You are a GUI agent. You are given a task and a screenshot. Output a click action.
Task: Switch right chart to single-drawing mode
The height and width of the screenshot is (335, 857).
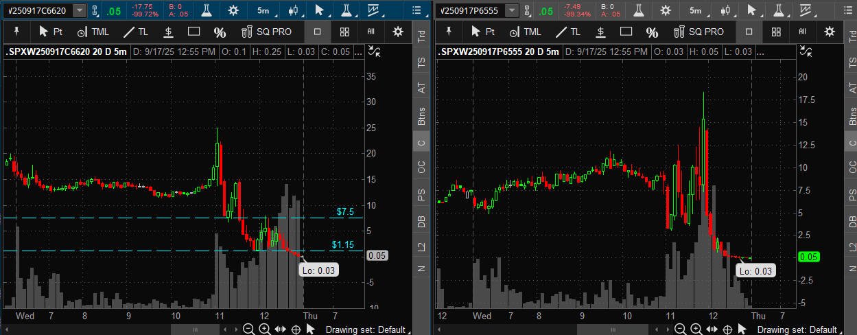(749, 32)
